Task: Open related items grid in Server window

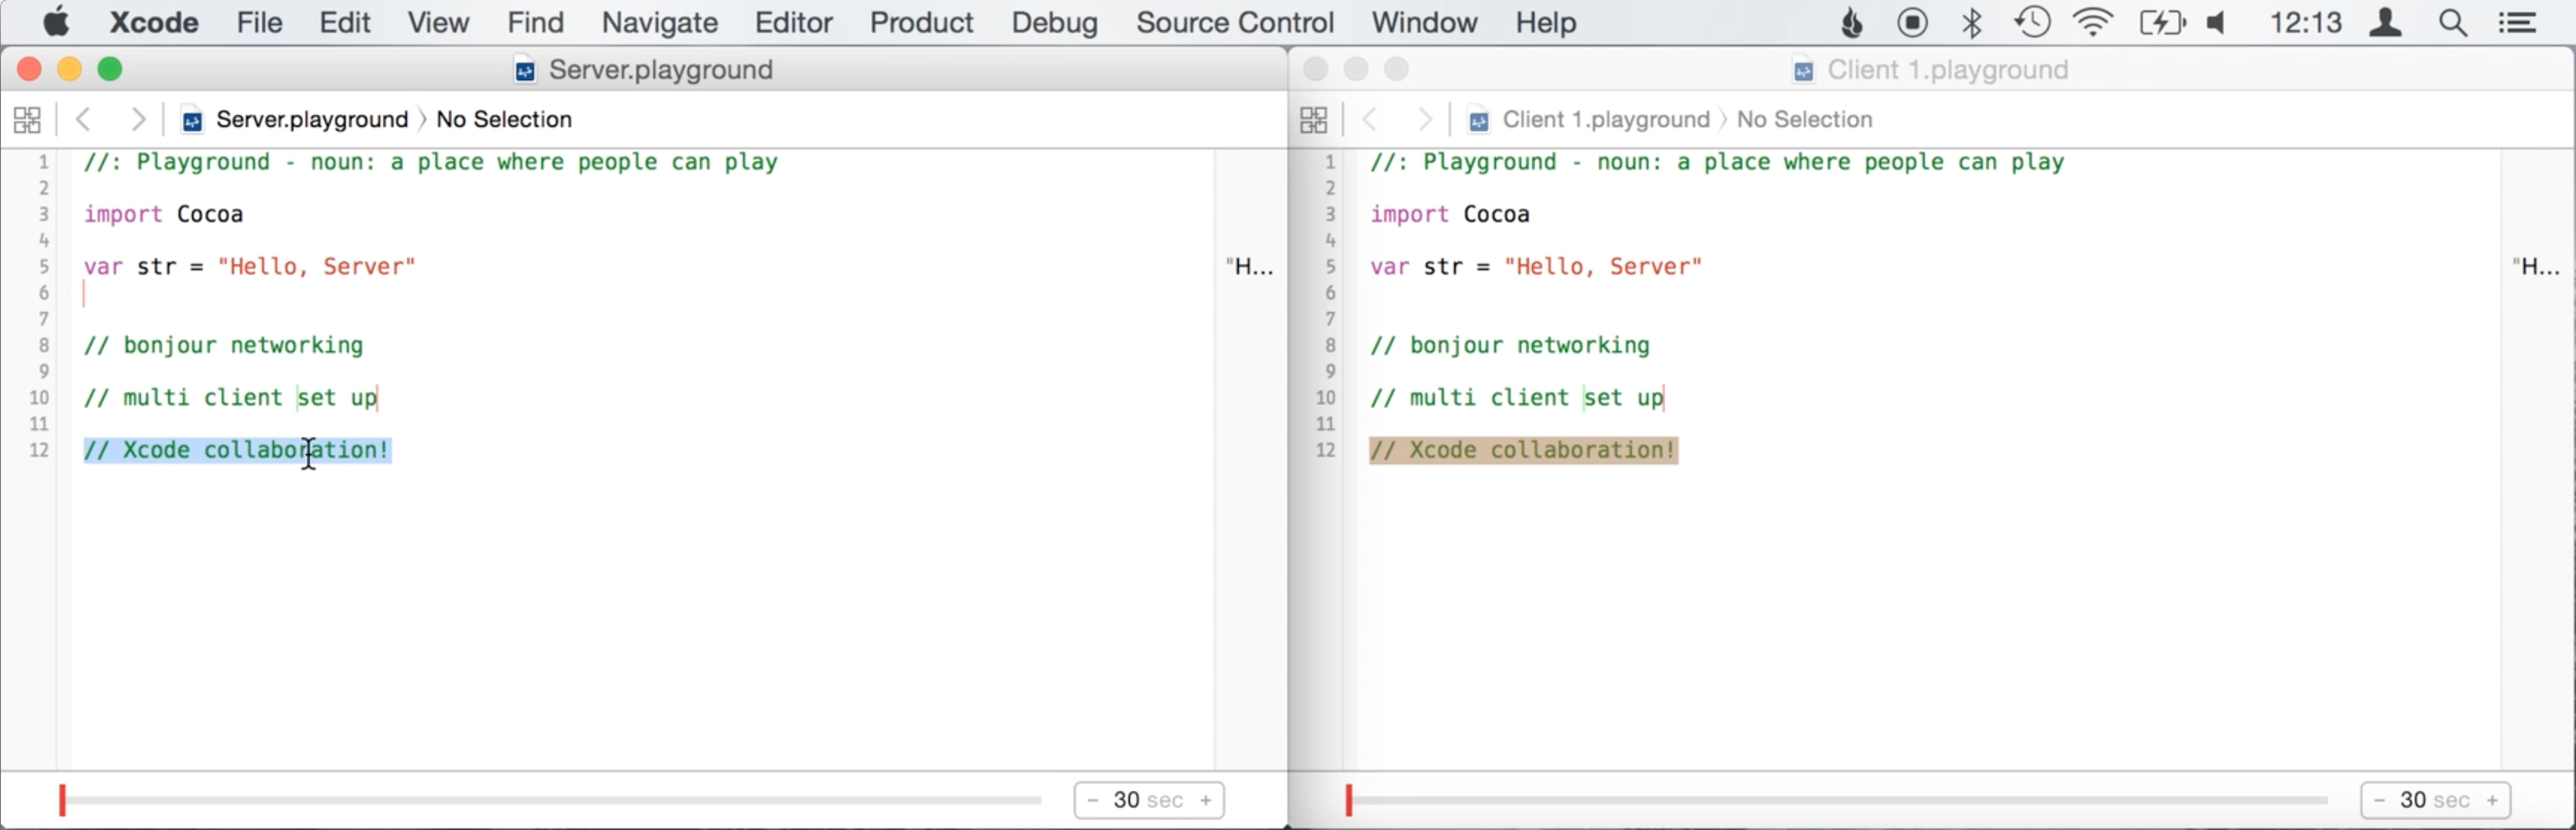Action: [27, 120]
